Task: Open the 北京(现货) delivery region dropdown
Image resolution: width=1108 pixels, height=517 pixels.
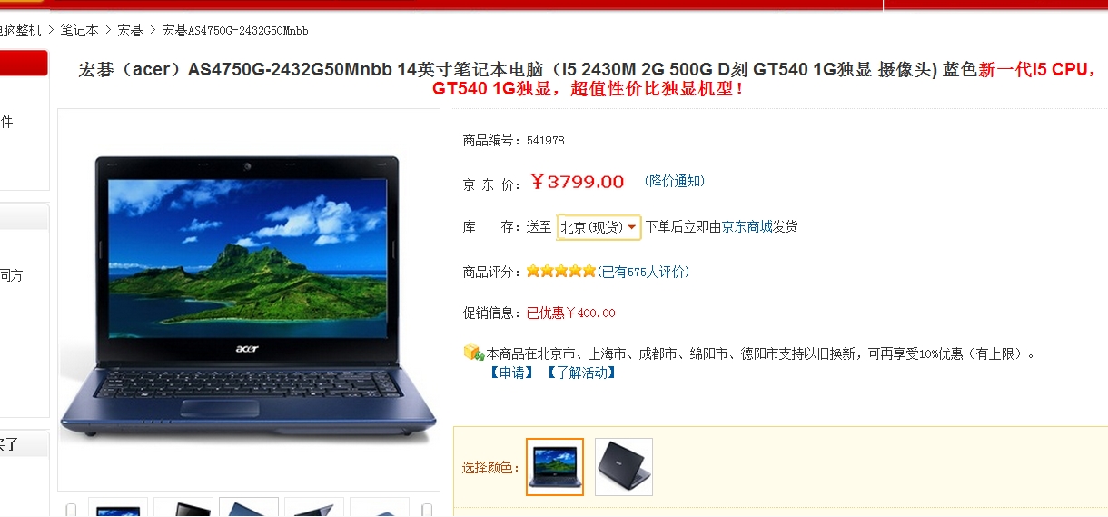Action: coord(599,227)
